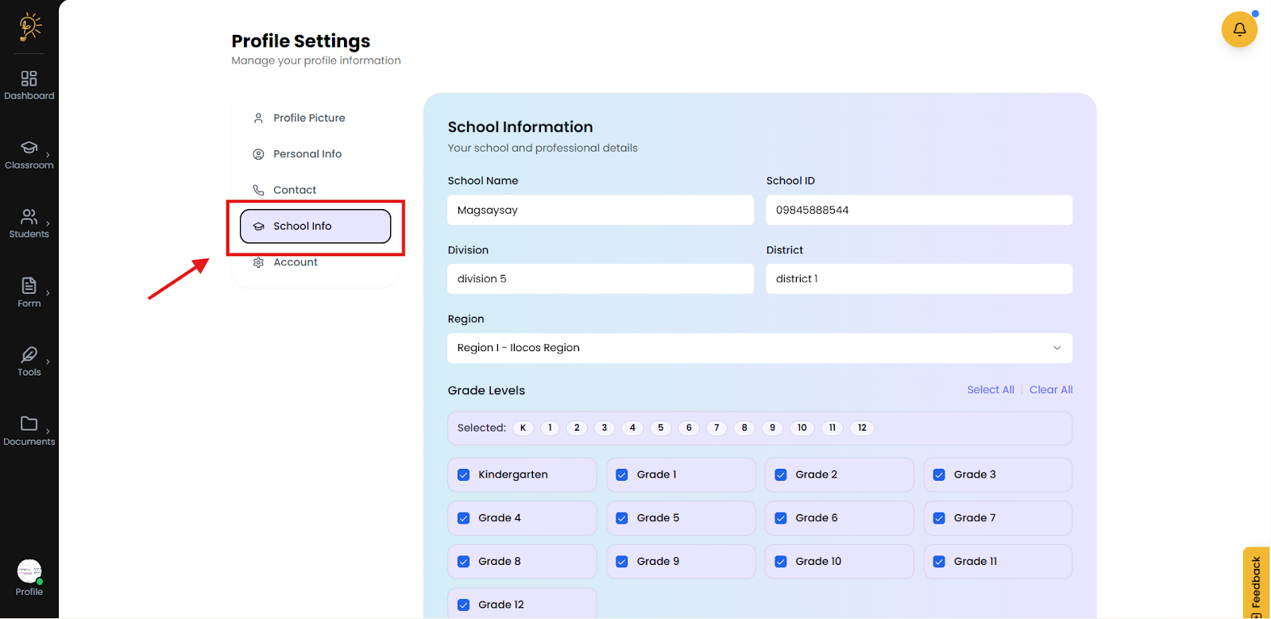Open the Region dropdown
The width and height of the screenshot is (1271, 619).
pyautogui.click(x=759, y=348)
